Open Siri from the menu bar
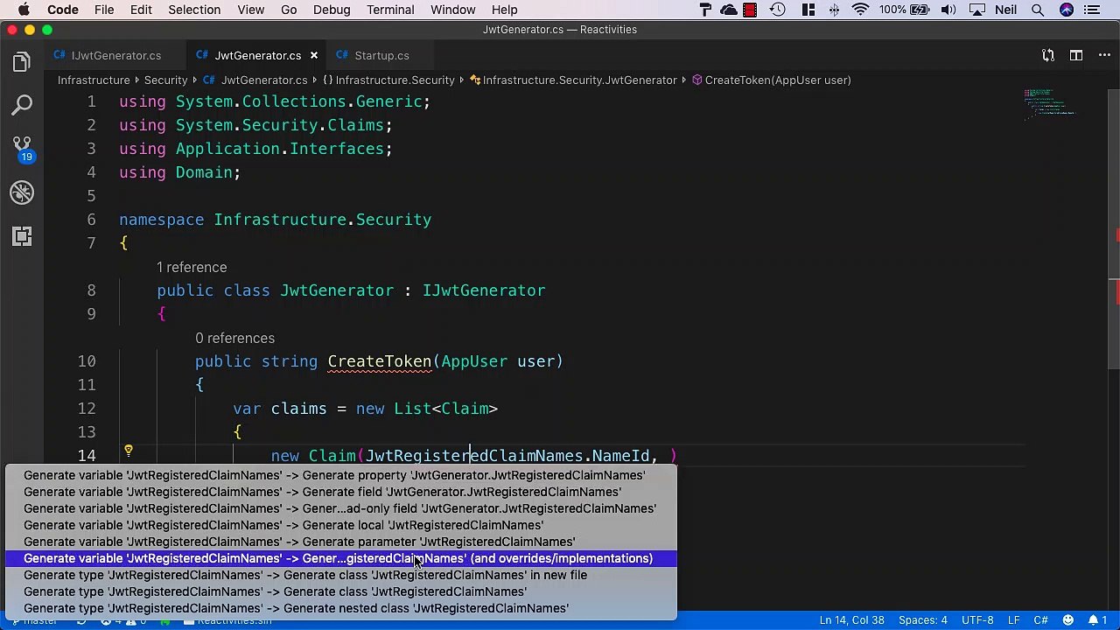The width and height of the screenshot is (1120, 630). [x=1066, y=10]
